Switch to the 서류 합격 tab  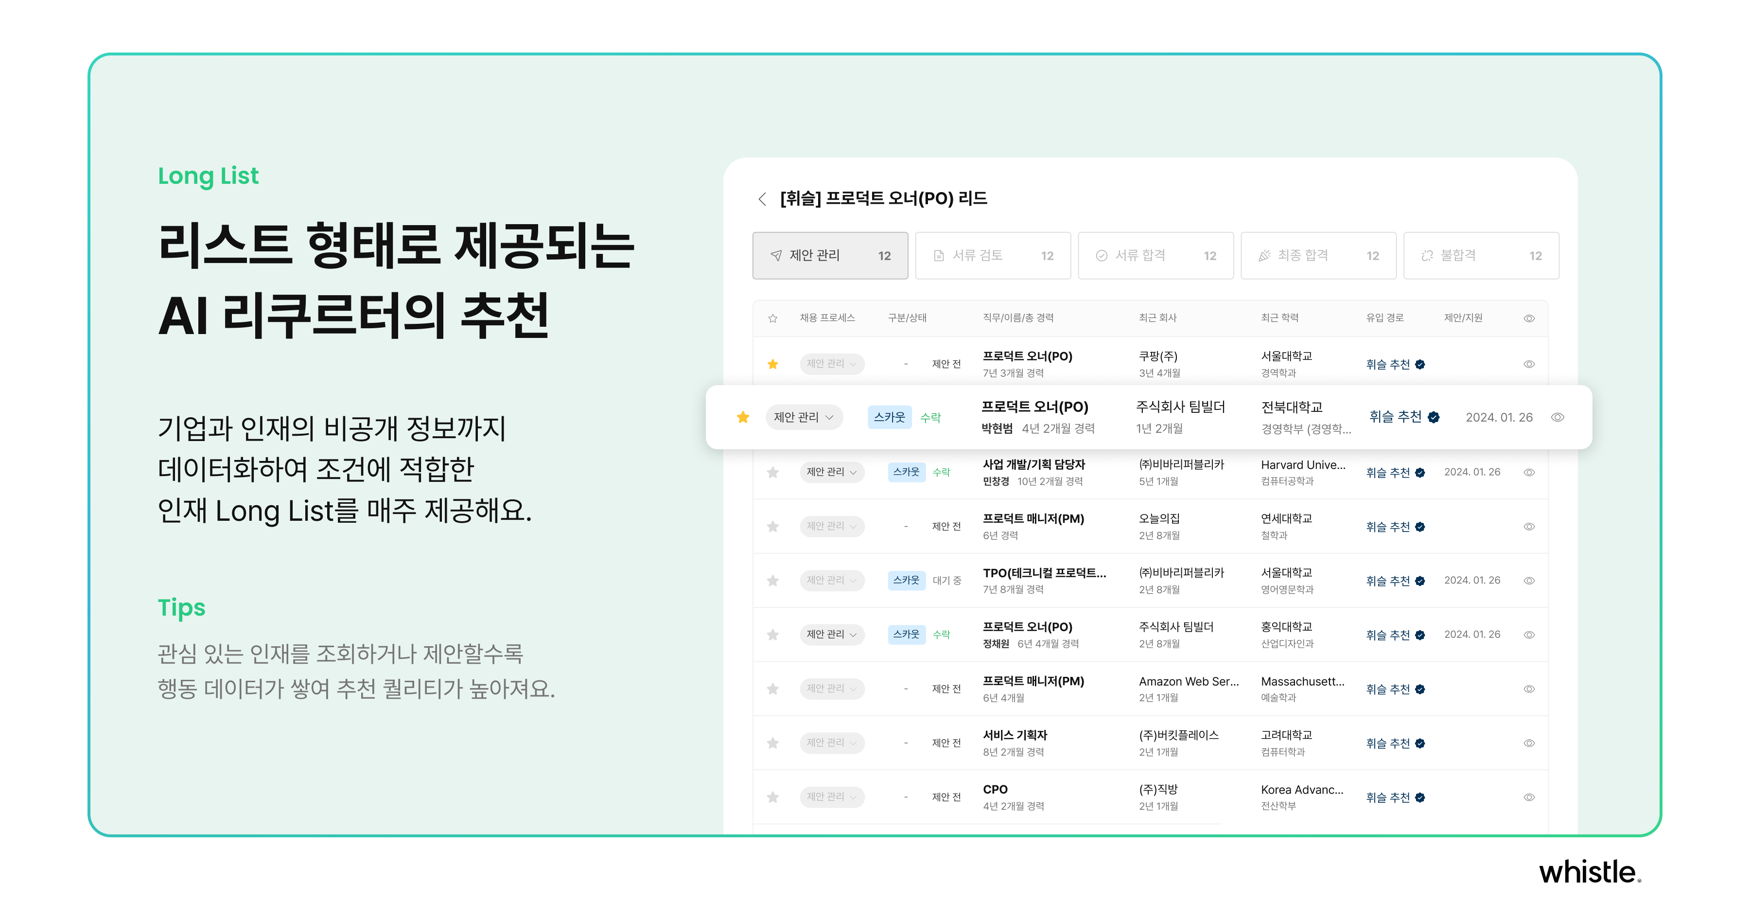1155,256
